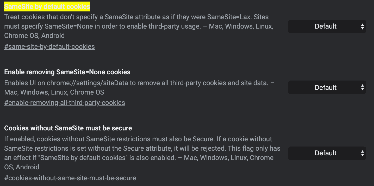This screenshot has height=186, width=374.
Task: Click the Mac, Windows, Linux platform label
Action: pos(245,26)
